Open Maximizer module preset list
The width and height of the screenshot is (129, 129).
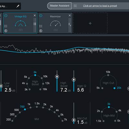[41, 26]
